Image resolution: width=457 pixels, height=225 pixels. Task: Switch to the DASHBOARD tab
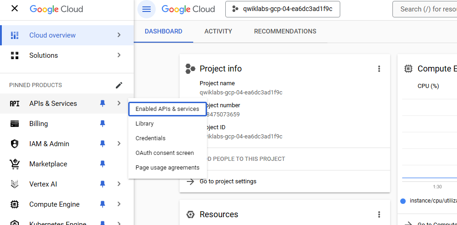[163, 31]
